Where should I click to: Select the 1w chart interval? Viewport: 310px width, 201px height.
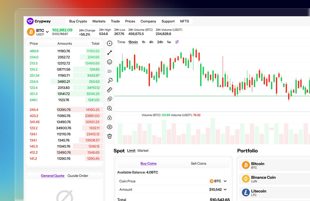[169, 42]
